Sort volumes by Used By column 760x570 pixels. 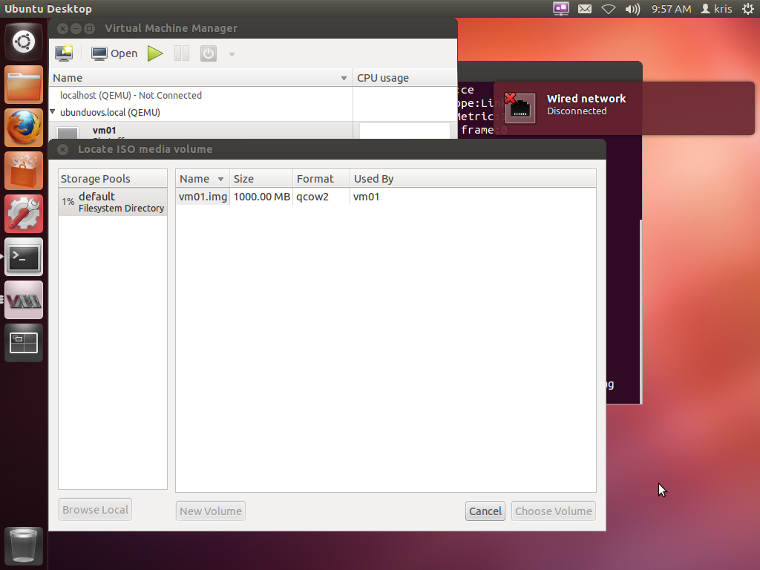pos(473,179)
